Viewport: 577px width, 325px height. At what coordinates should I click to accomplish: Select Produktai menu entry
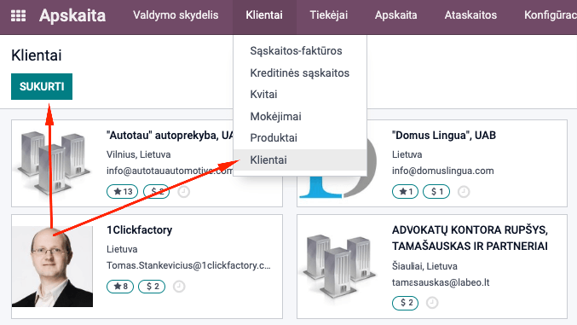[x=274, y=138]
